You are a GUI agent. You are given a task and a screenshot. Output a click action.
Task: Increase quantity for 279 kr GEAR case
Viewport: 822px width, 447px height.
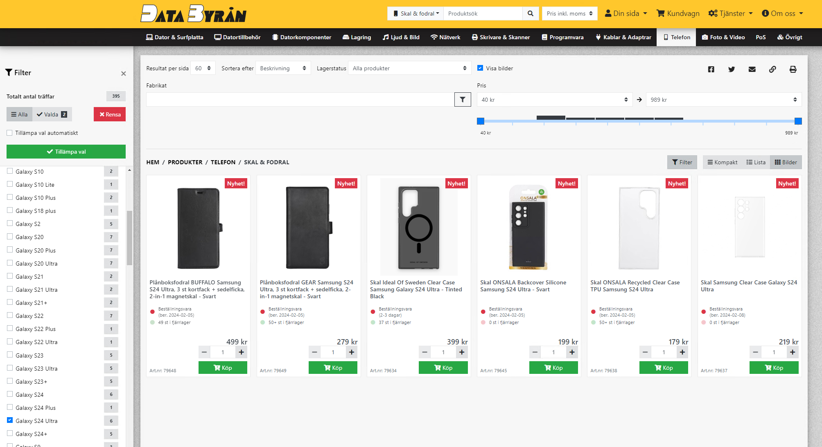tap(352, 352)
